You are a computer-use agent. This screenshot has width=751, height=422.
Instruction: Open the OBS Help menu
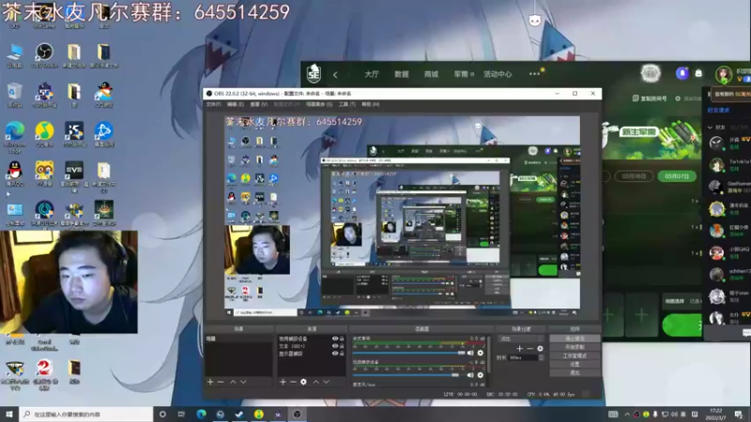370,104
